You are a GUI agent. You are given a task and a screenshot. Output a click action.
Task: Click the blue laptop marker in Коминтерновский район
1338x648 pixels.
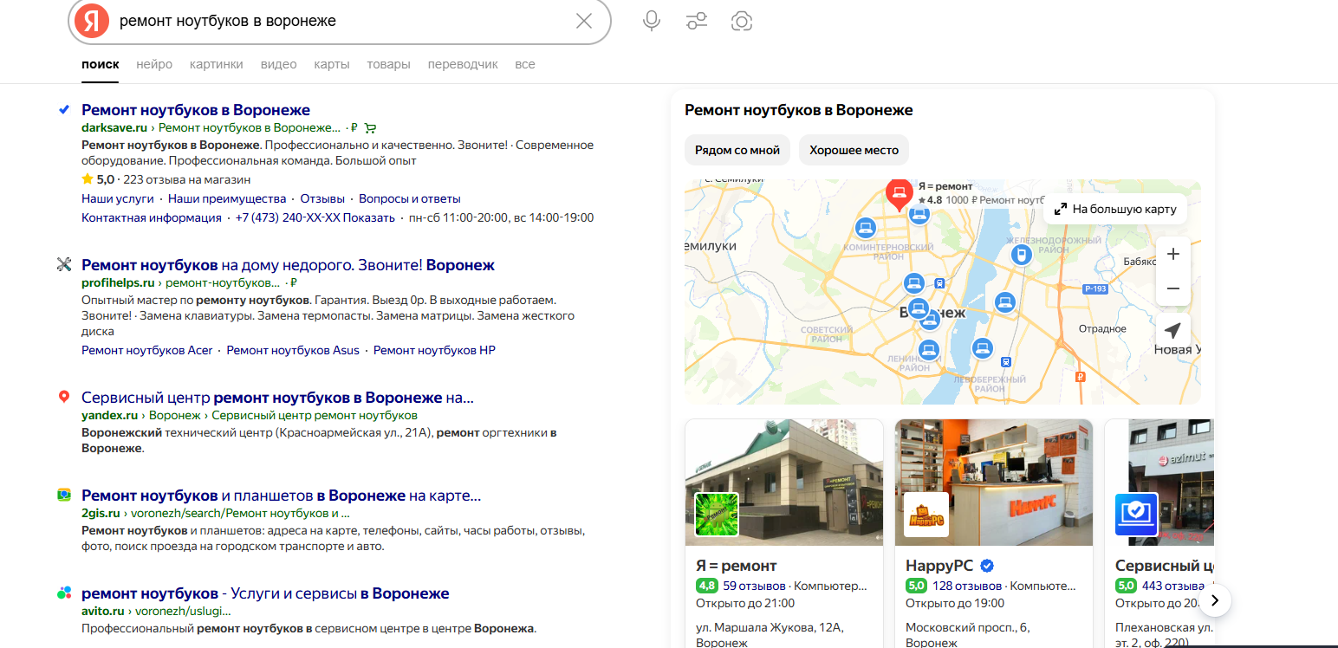coord(864,228)
